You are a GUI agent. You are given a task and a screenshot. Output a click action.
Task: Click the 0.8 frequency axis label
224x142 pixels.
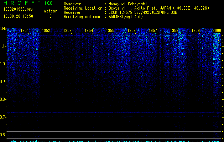click(2, 99)
